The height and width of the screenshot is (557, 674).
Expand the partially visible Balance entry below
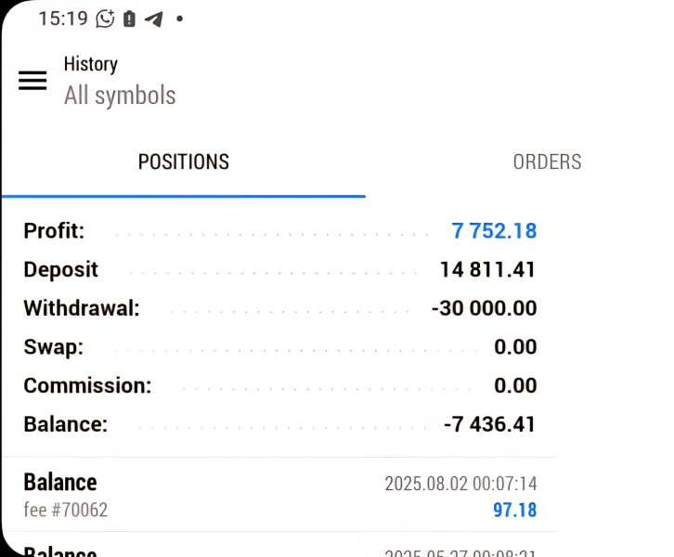[279, 551]
